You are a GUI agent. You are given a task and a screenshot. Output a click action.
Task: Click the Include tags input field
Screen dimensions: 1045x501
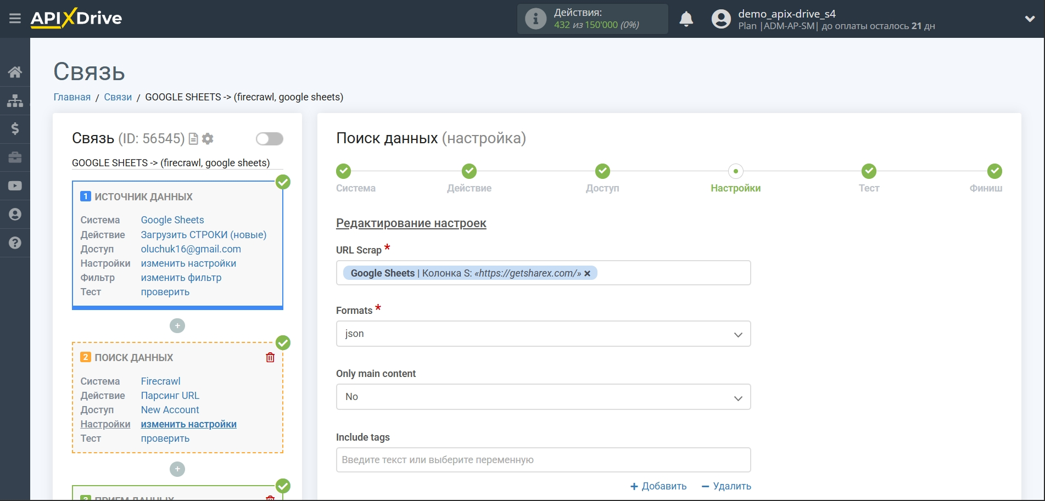pos(543,460)
